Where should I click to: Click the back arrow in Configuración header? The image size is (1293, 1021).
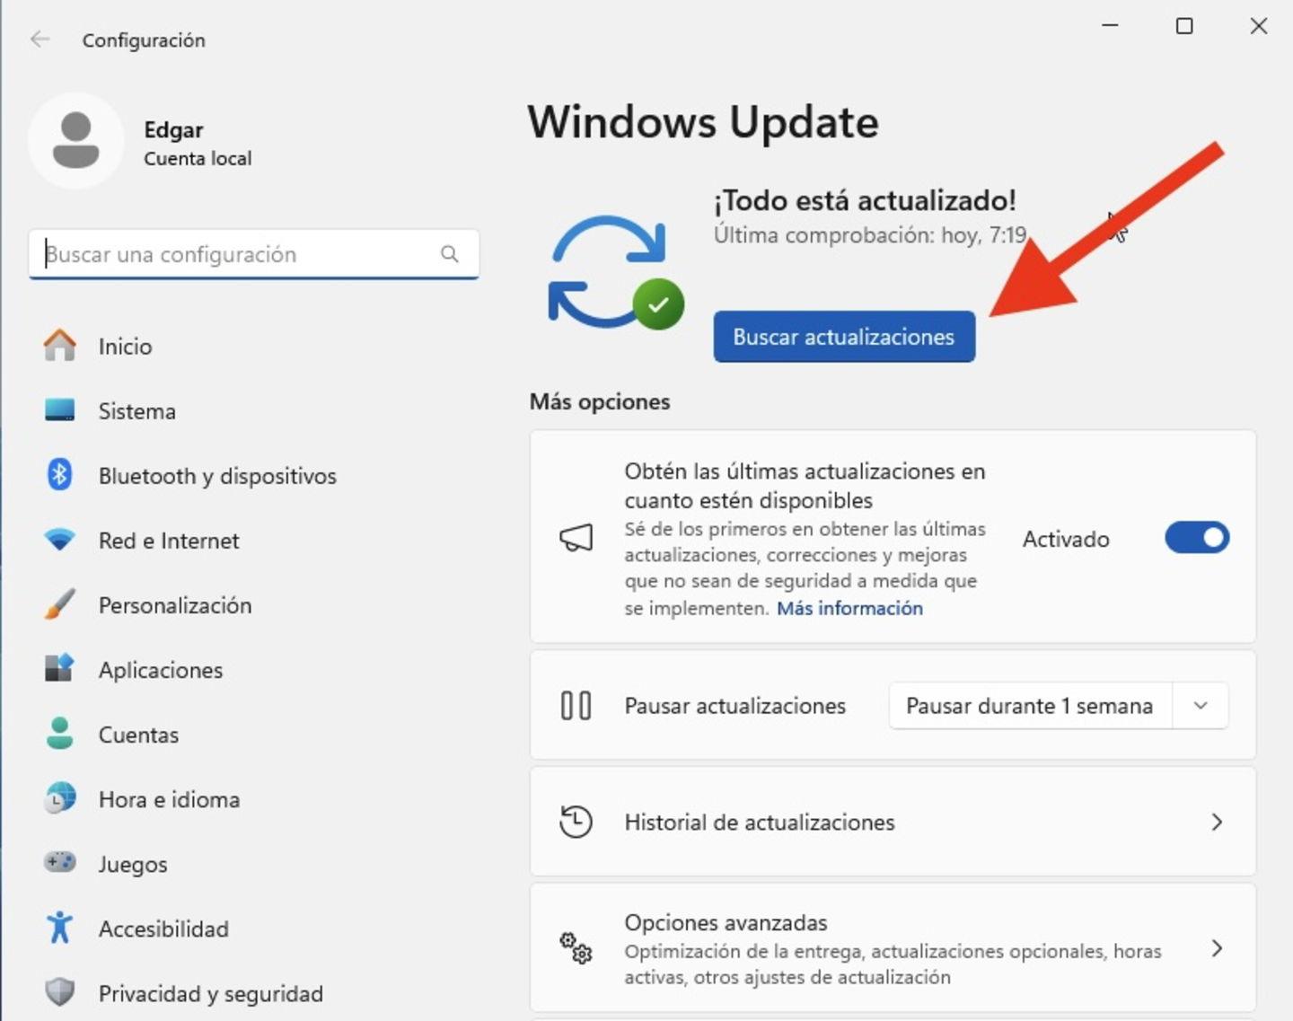(x=40, y=40)
